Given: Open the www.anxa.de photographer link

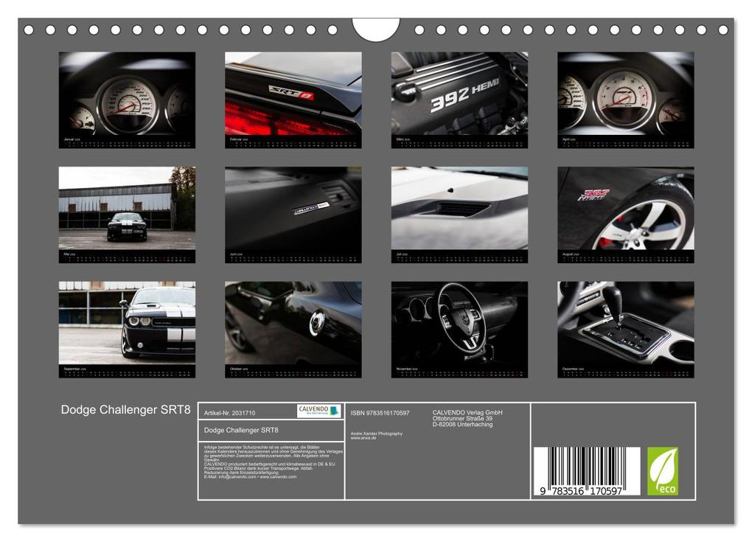Looking at the screenshot, I should coord(363,437).
